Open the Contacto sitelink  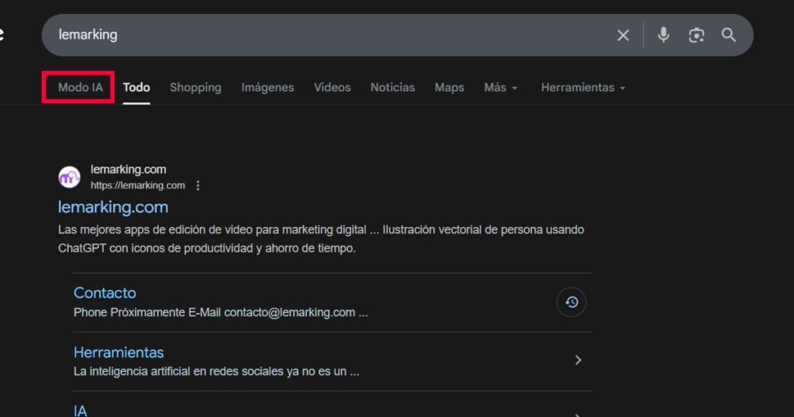(x=105, y=293)
